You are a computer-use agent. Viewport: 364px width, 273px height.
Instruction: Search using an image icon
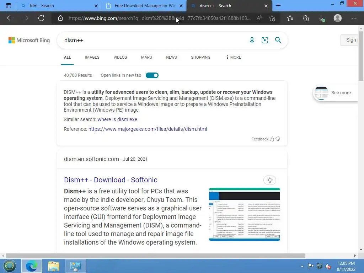pos(264,40)
